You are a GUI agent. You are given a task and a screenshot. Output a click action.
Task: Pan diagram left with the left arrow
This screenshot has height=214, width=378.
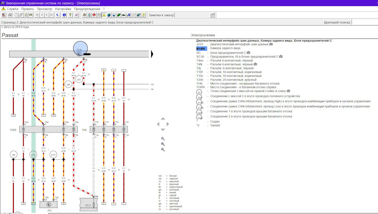click(x=158, y=124)
